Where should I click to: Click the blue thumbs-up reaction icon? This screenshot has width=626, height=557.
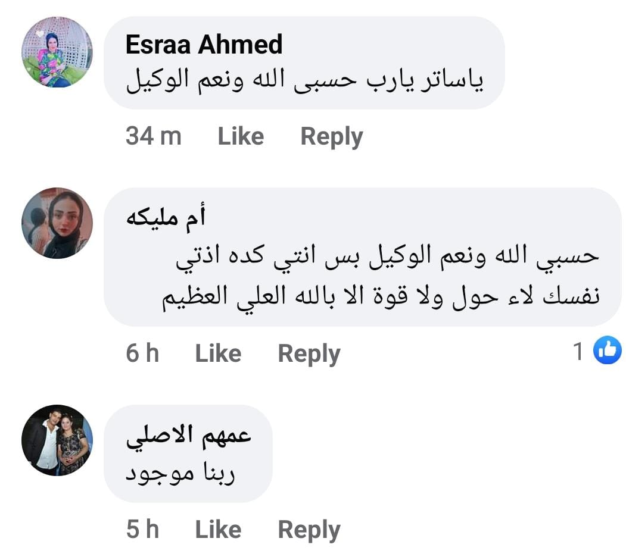(607, 351)
